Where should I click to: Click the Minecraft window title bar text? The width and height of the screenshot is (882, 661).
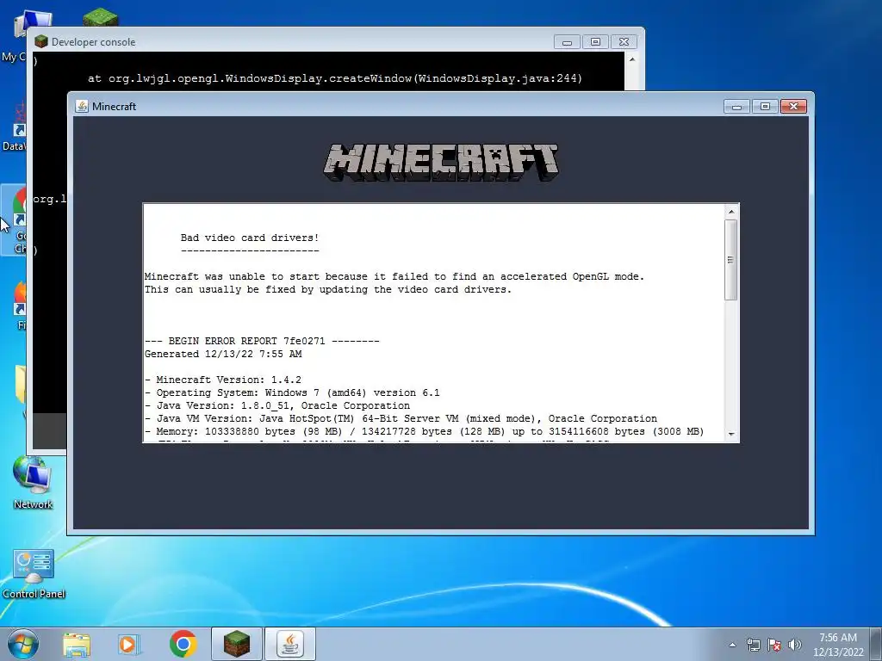115,106
